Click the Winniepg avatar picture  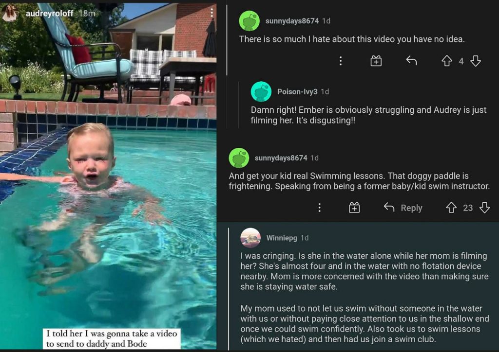tap(250, 238)
